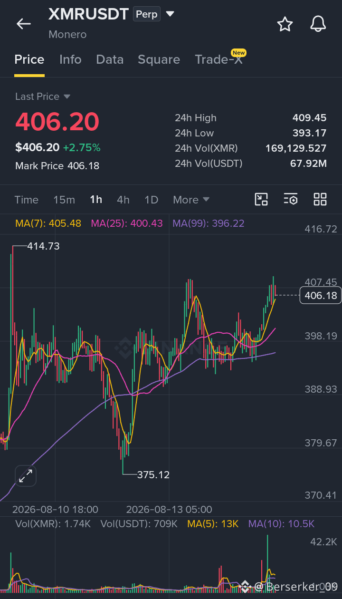Switch to the Info tab
This screenshot has width=342, height=599.
coord(70,59)
